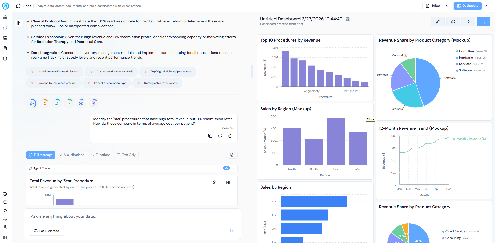This screenshot has width=495, height=243.
Task: Open the Chat icon in left sidebar
Action: [x=5, y=28]
